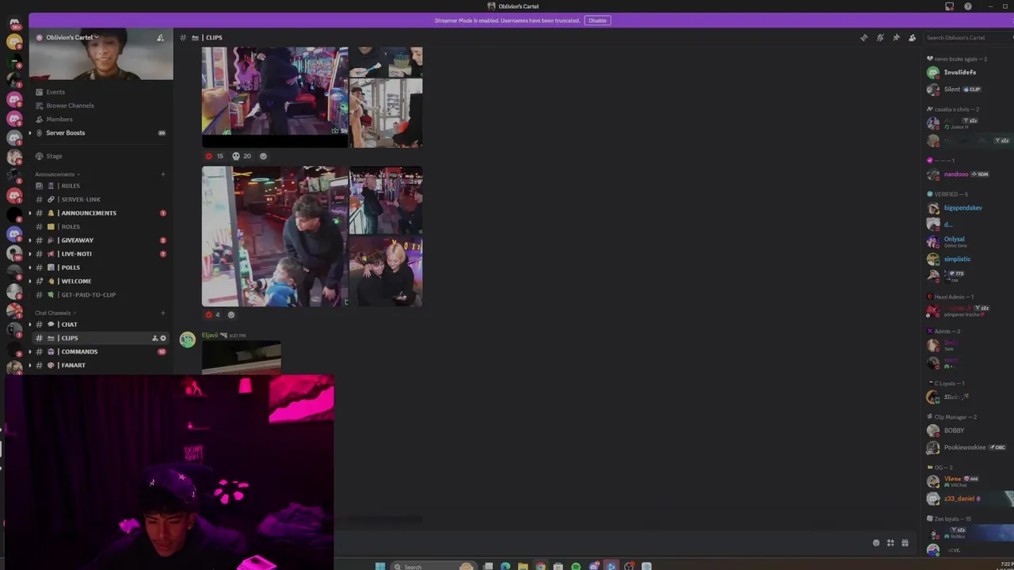Open the Oblivion's Cartel server dropdown
Screen dimensions: 1014x570
click(70, 37)
